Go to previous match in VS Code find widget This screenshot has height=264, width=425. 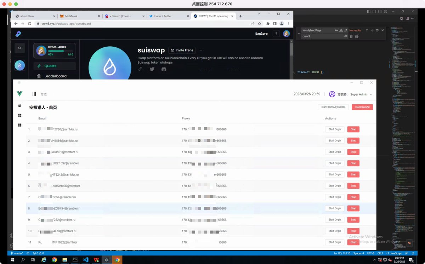(367, 30)
